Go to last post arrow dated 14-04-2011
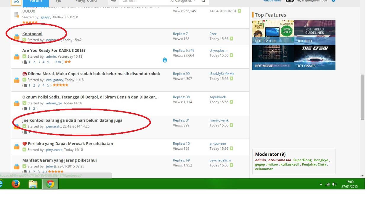This screenshot has width=379, height=213. tap(239, 11)
